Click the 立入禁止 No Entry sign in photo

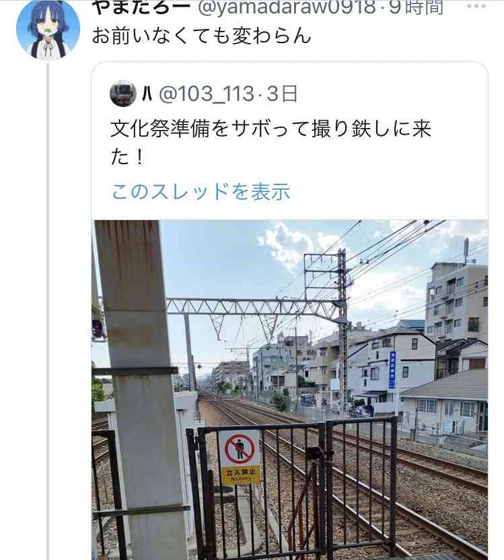pos(240,458)
